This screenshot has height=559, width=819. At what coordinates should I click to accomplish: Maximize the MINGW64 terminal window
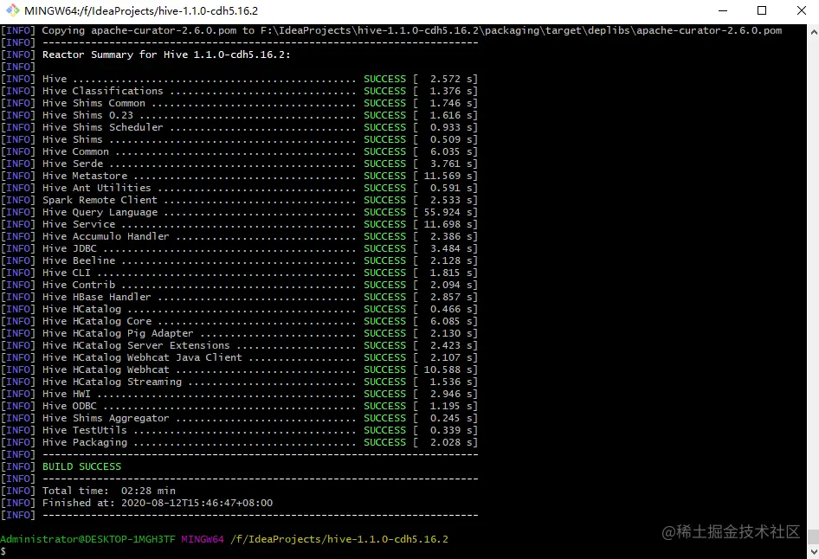click(x=762, y=10)
